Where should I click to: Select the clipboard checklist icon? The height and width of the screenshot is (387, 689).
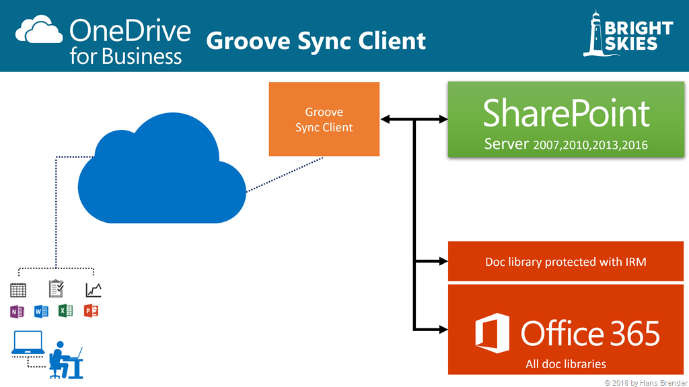[x=57, y=289]
